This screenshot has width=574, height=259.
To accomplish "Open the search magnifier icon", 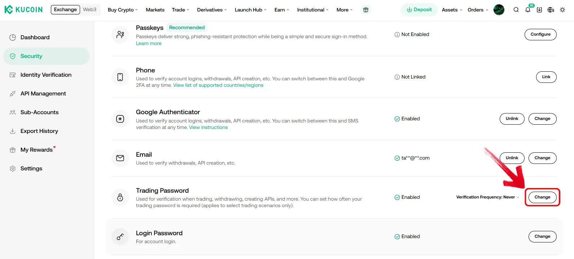I will tap(516, 10).
